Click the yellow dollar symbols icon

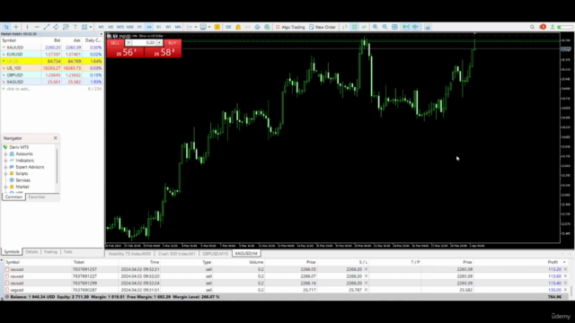[217, 27]
